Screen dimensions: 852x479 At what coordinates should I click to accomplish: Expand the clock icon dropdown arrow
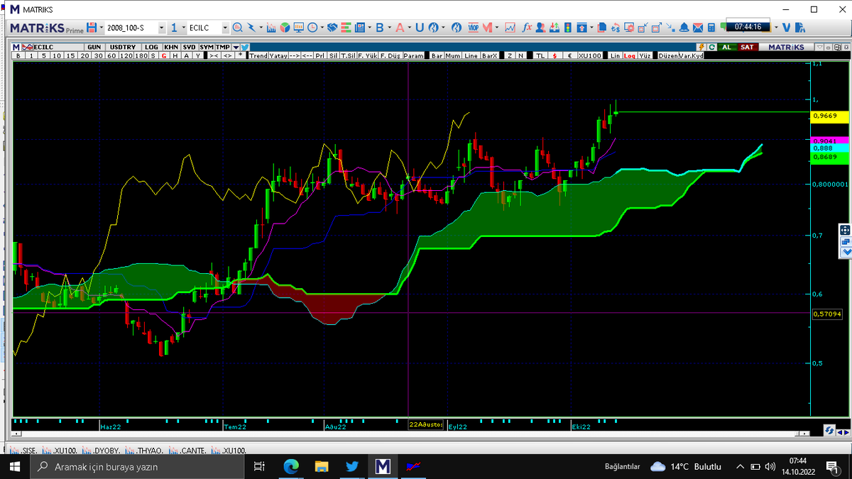tap(322, 28)
